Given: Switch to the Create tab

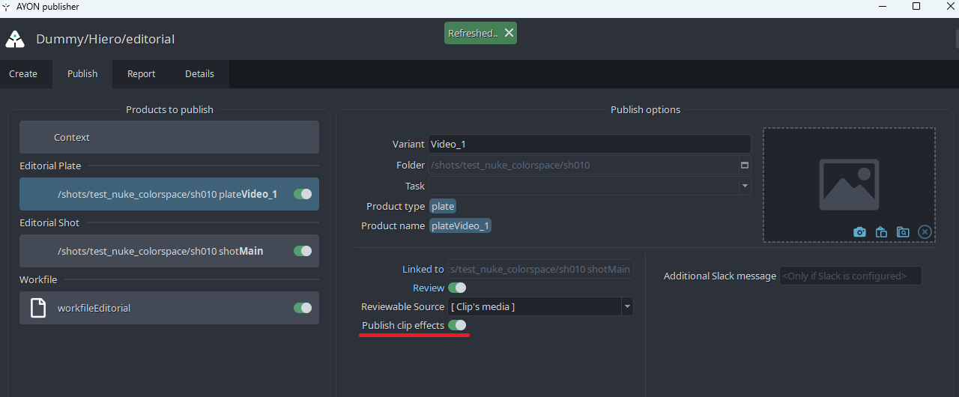Looking at the screenshot, I should click(x=23, y=74).
